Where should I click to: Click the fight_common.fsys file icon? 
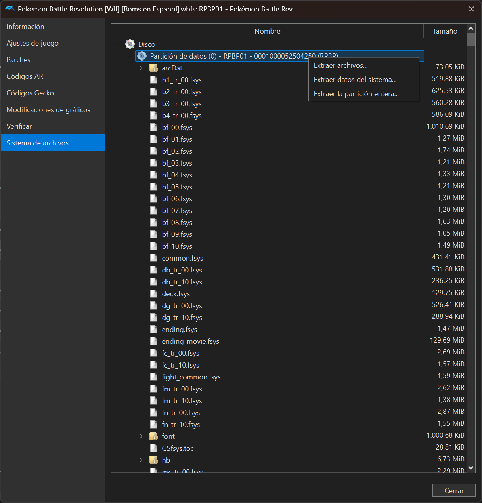154,377
